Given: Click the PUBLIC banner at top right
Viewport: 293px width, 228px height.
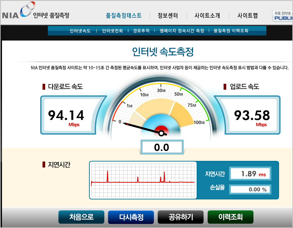Looking at the screenshot, I should pos(282,16).
